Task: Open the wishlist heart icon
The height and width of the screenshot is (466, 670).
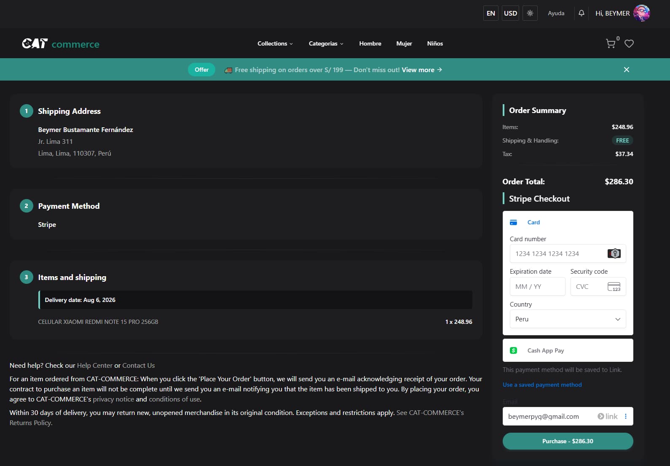Action: 629,43
